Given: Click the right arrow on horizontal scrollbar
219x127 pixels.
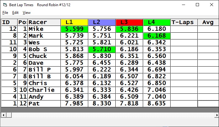Looking at the screenshot, I should pos(216,115).
